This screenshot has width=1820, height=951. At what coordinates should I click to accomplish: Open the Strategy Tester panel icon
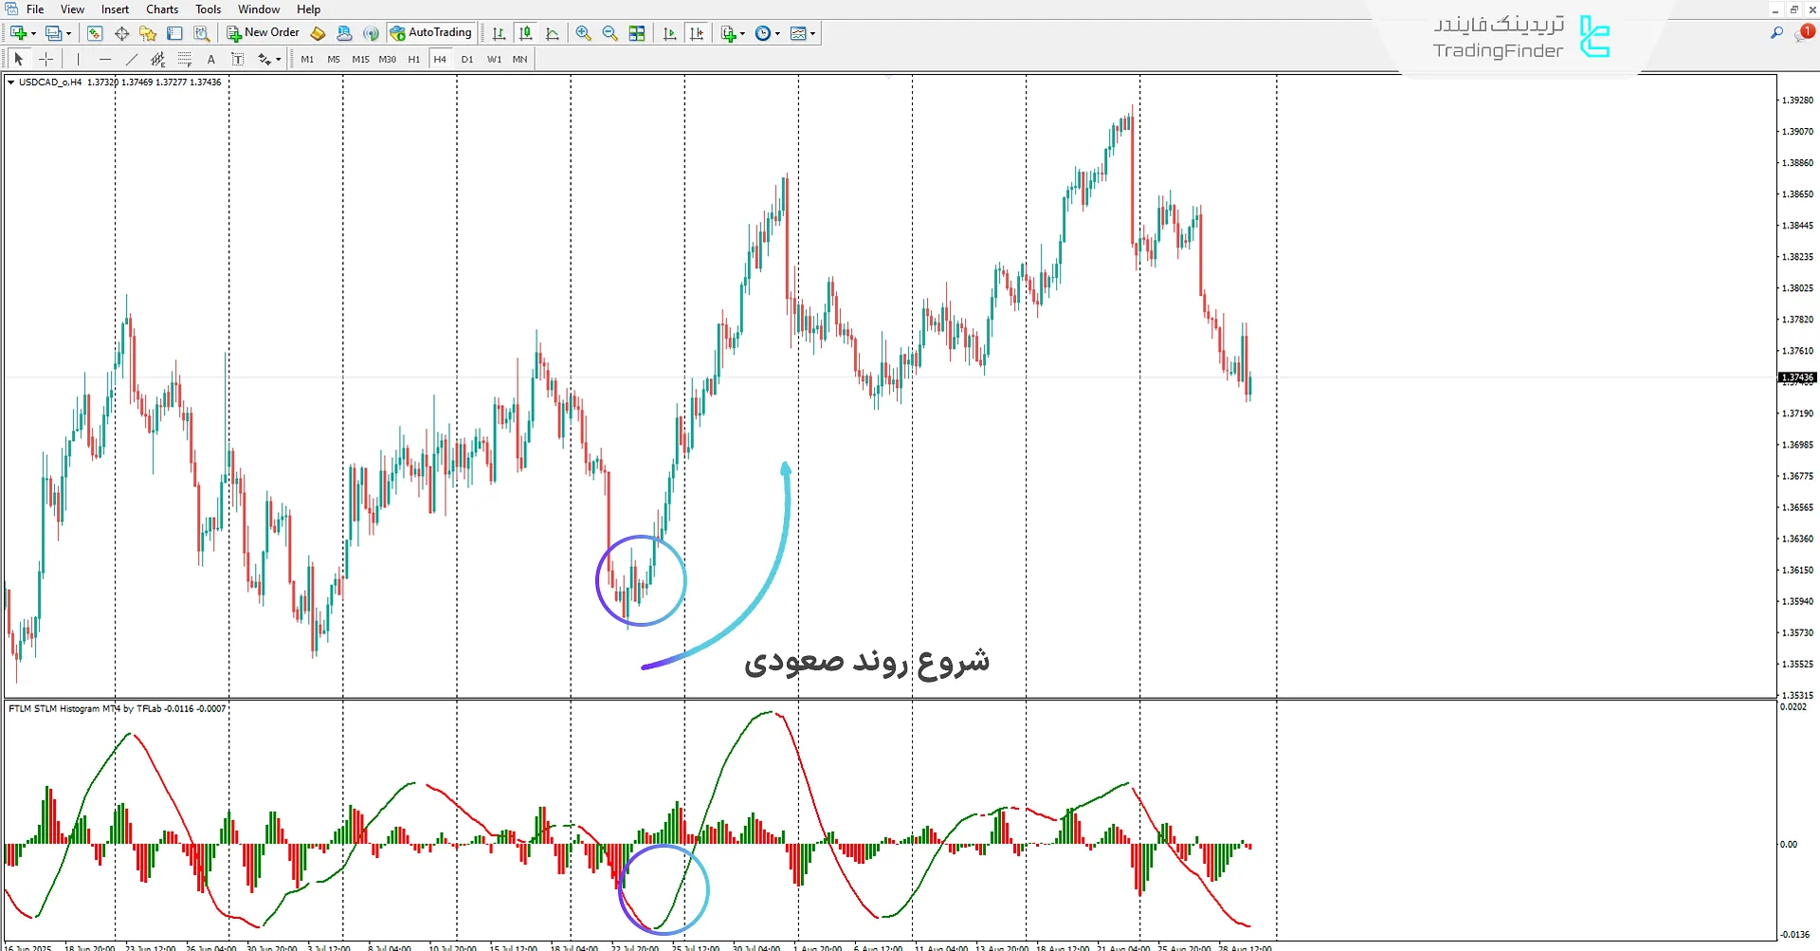tap(202, 33)
